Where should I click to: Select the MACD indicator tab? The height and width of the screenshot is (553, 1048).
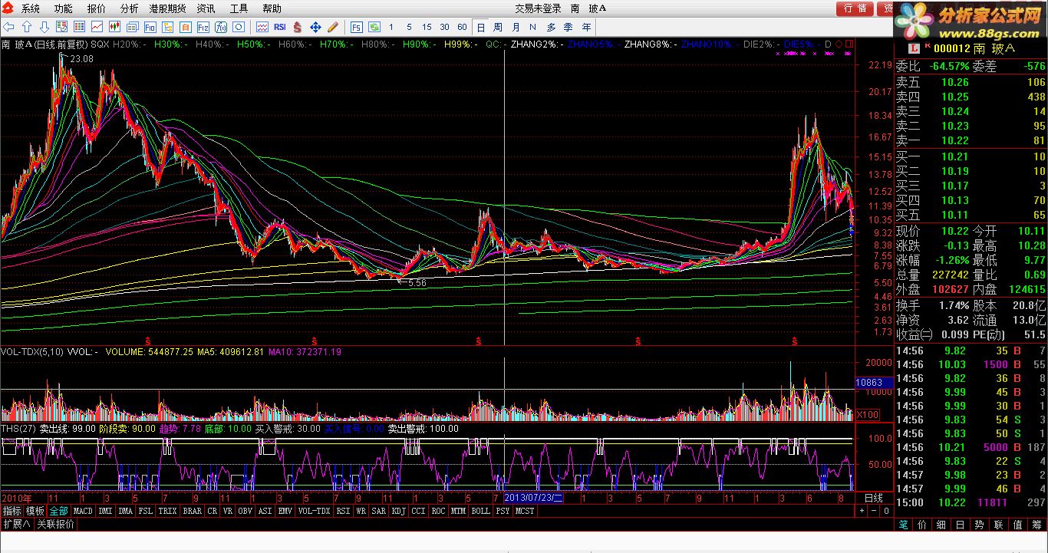[84, 511]
